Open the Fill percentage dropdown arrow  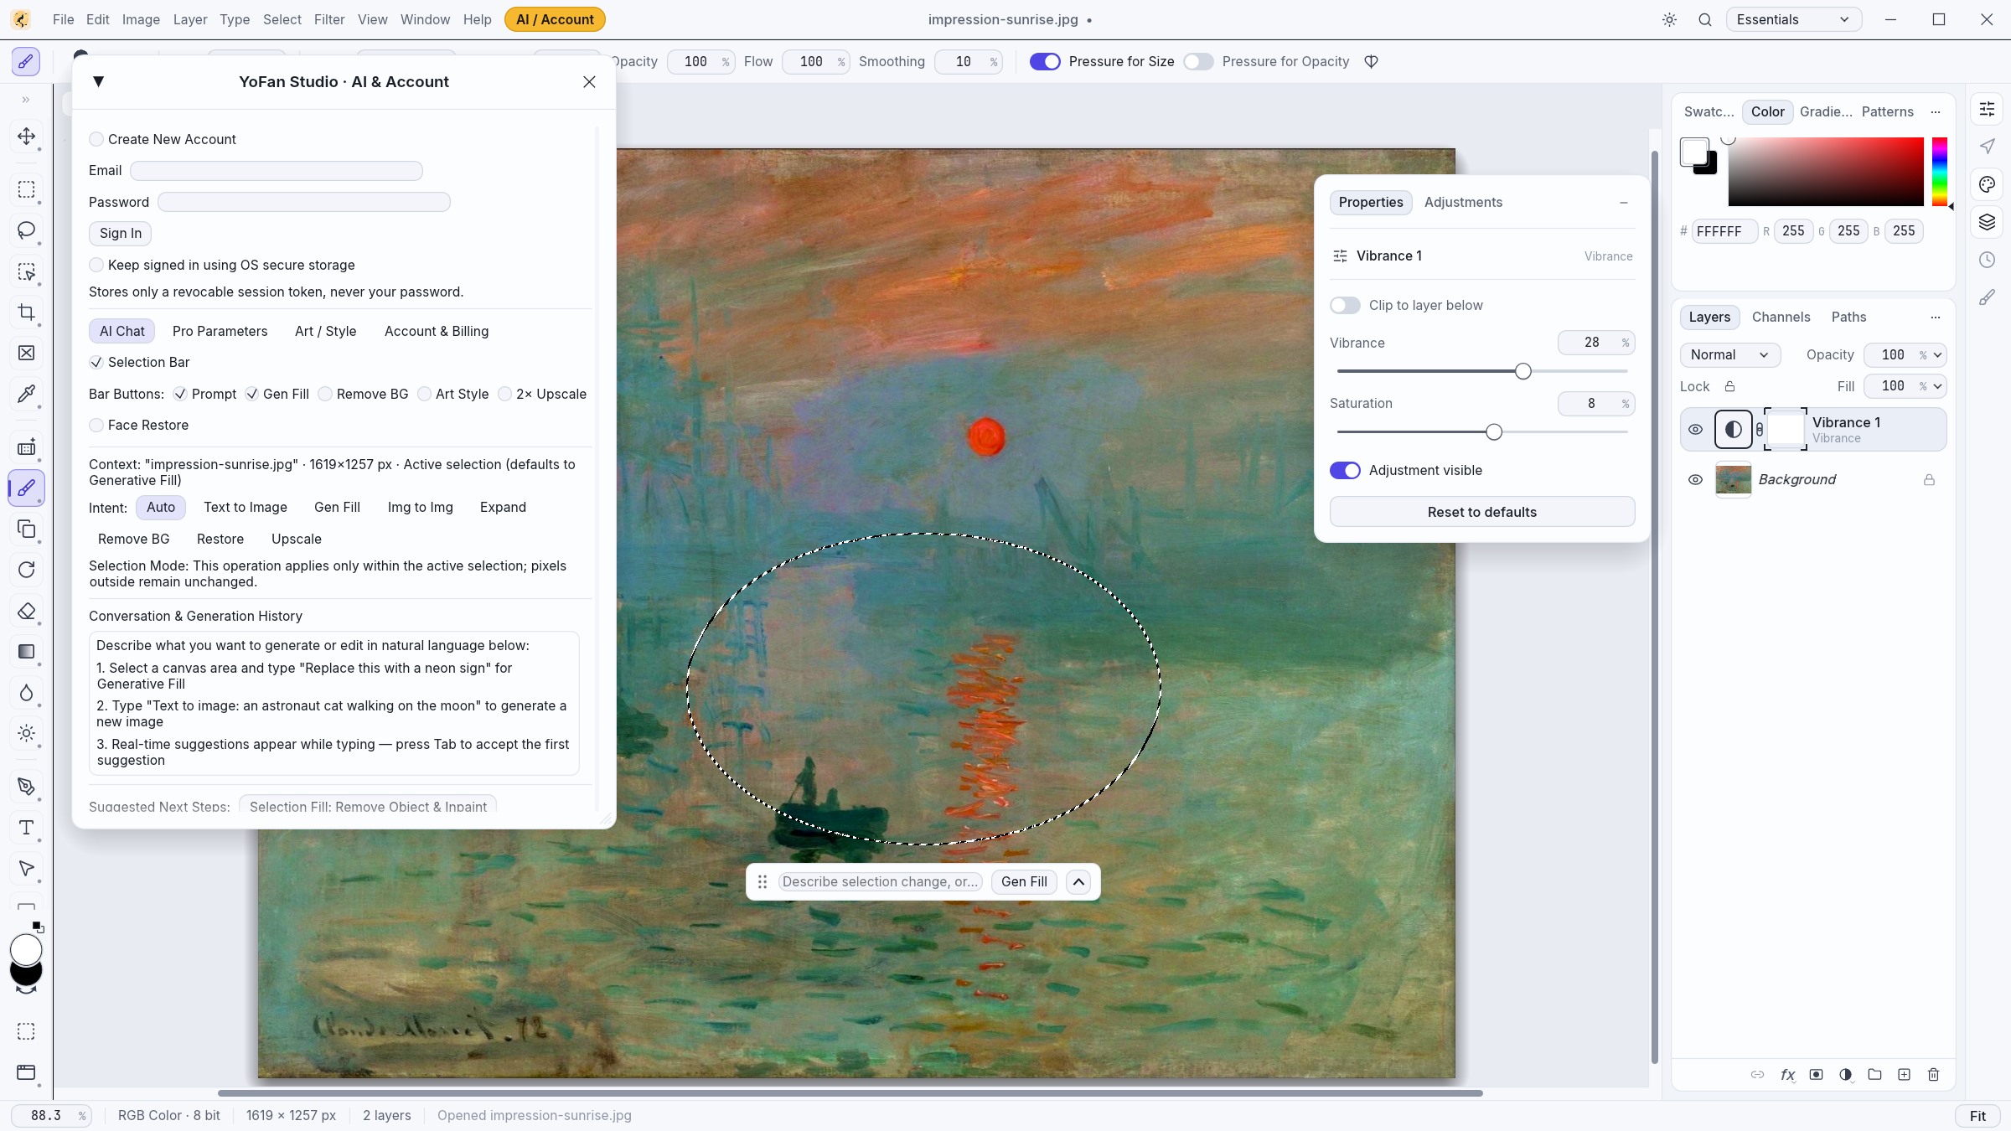pyautogui.click(x=1937, y=386)
